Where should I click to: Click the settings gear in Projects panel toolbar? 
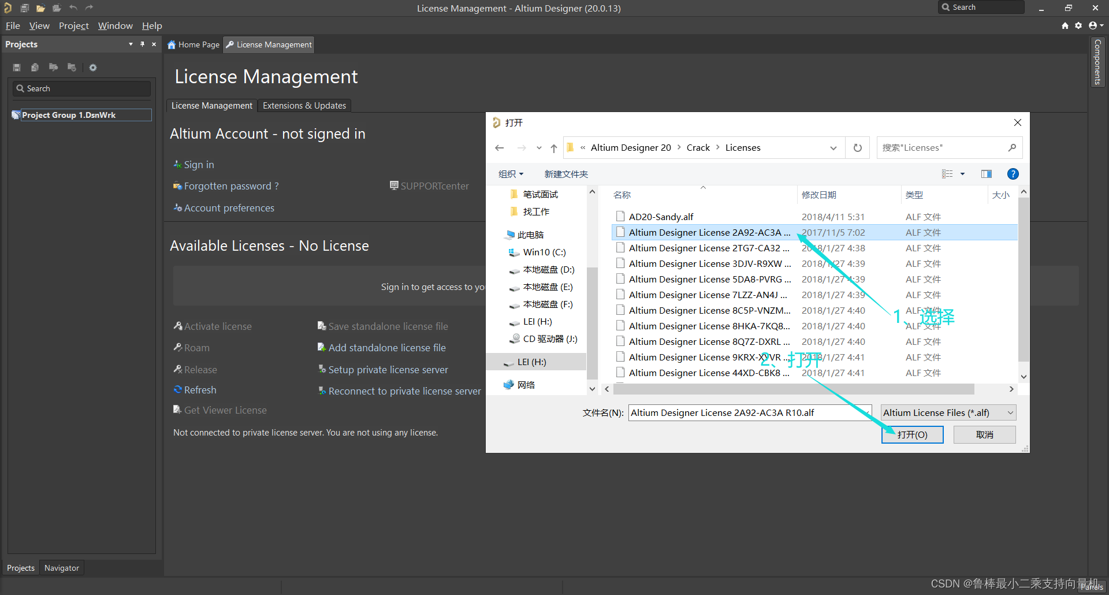click(93, 68)
